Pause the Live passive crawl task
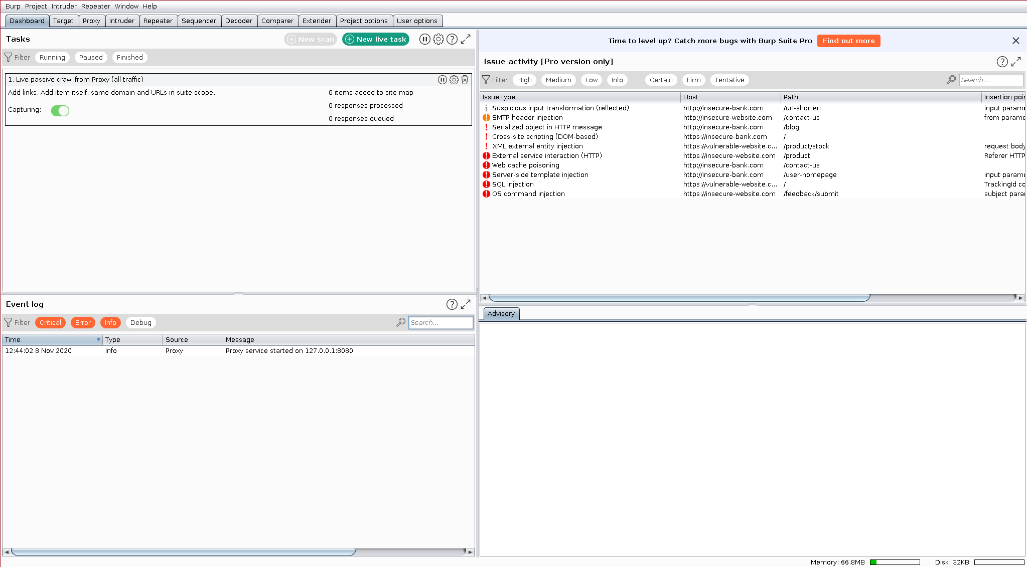 coord(442,80)
